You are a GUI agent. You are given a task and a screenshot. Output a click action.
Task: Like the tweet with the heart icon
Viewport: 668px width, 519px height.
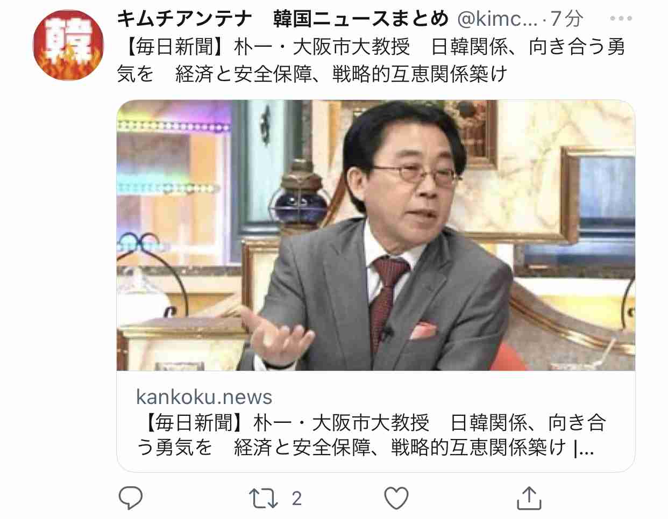click(x=396, y=498)
